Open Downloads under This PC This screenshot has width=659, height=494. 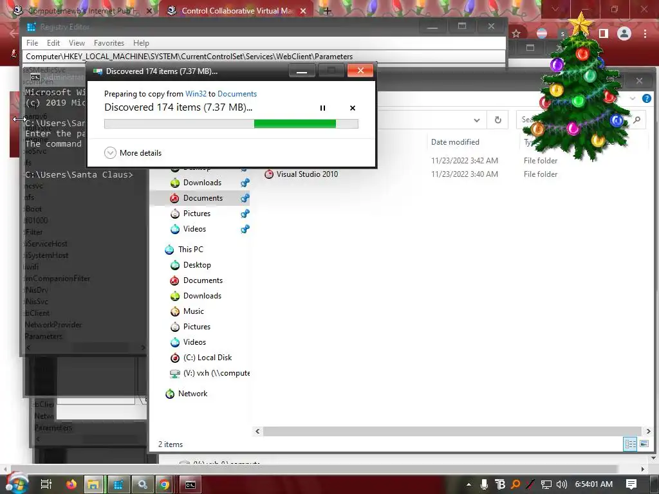click(x=202, y=296)
